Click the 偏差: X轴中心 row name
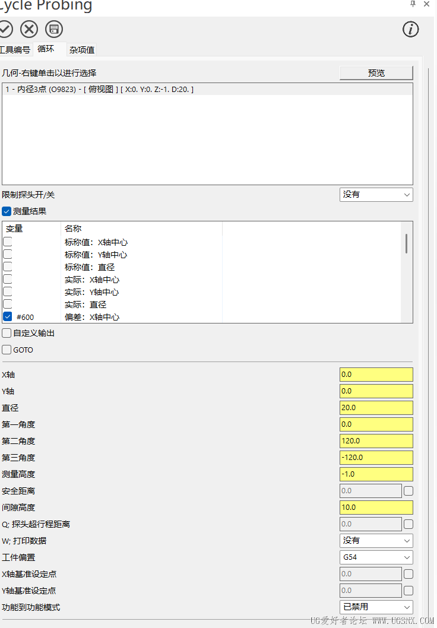The height and width of the screenshot is (628, 437). [x=92, y=317]
